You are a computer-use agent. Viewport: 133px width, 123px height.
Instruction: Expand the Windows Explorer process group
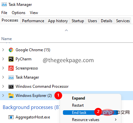(x=3, y=96)
